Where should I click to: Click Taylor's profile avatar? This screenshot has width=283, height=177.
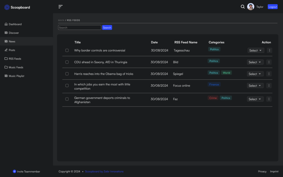(251, 7)
